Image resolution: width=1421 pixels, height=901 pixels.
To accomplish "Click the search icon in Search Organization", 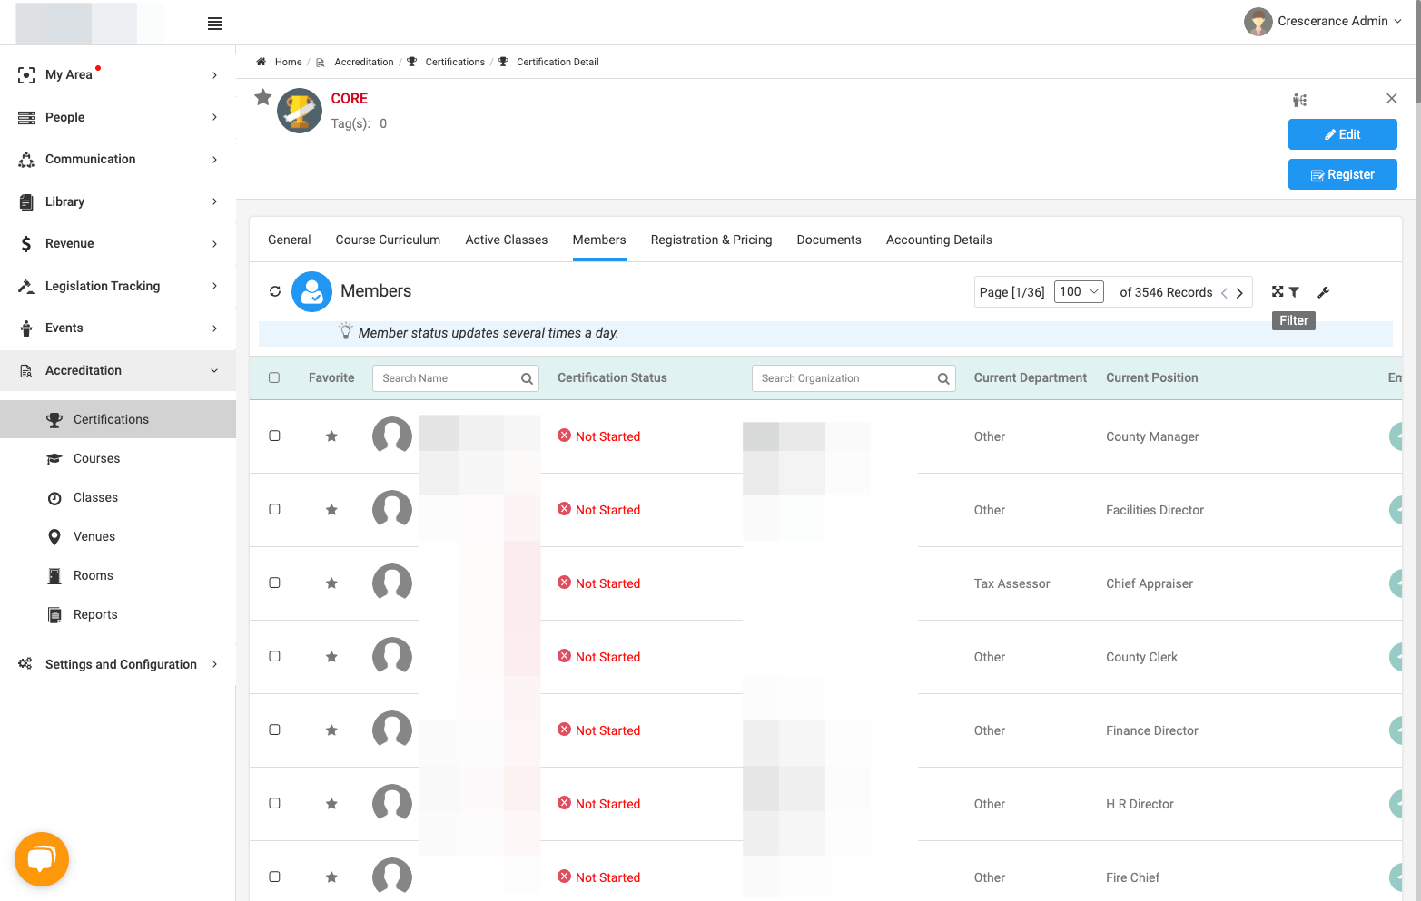I will pos(943,378).
